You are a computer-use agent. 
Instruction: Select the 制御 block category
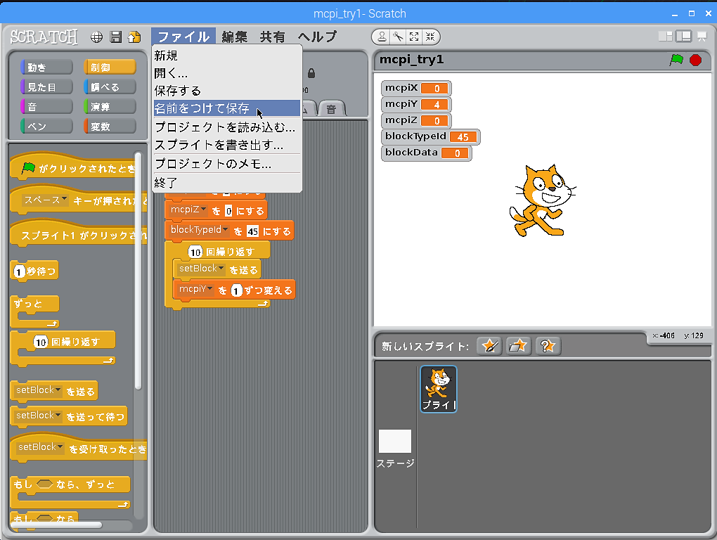tap(110, 67)
